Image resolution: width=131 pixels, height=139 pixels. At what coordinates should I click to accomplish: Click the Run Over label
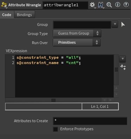click(x=40, y=43)
